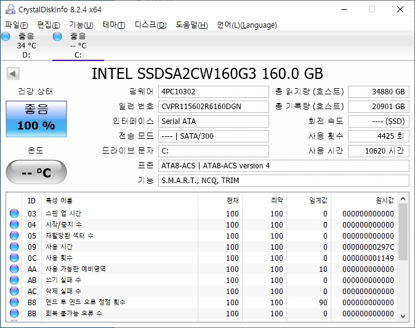Click status circle for attribute 09 사용 시간
The image size is (415, 328).
(x=14, y=247)
